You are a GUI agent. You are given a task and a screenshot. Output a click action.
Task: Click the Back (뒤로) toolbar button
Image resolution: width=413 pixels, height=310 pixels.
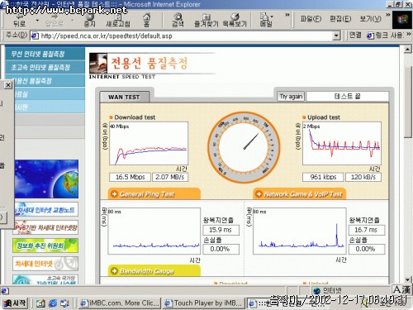19,21
